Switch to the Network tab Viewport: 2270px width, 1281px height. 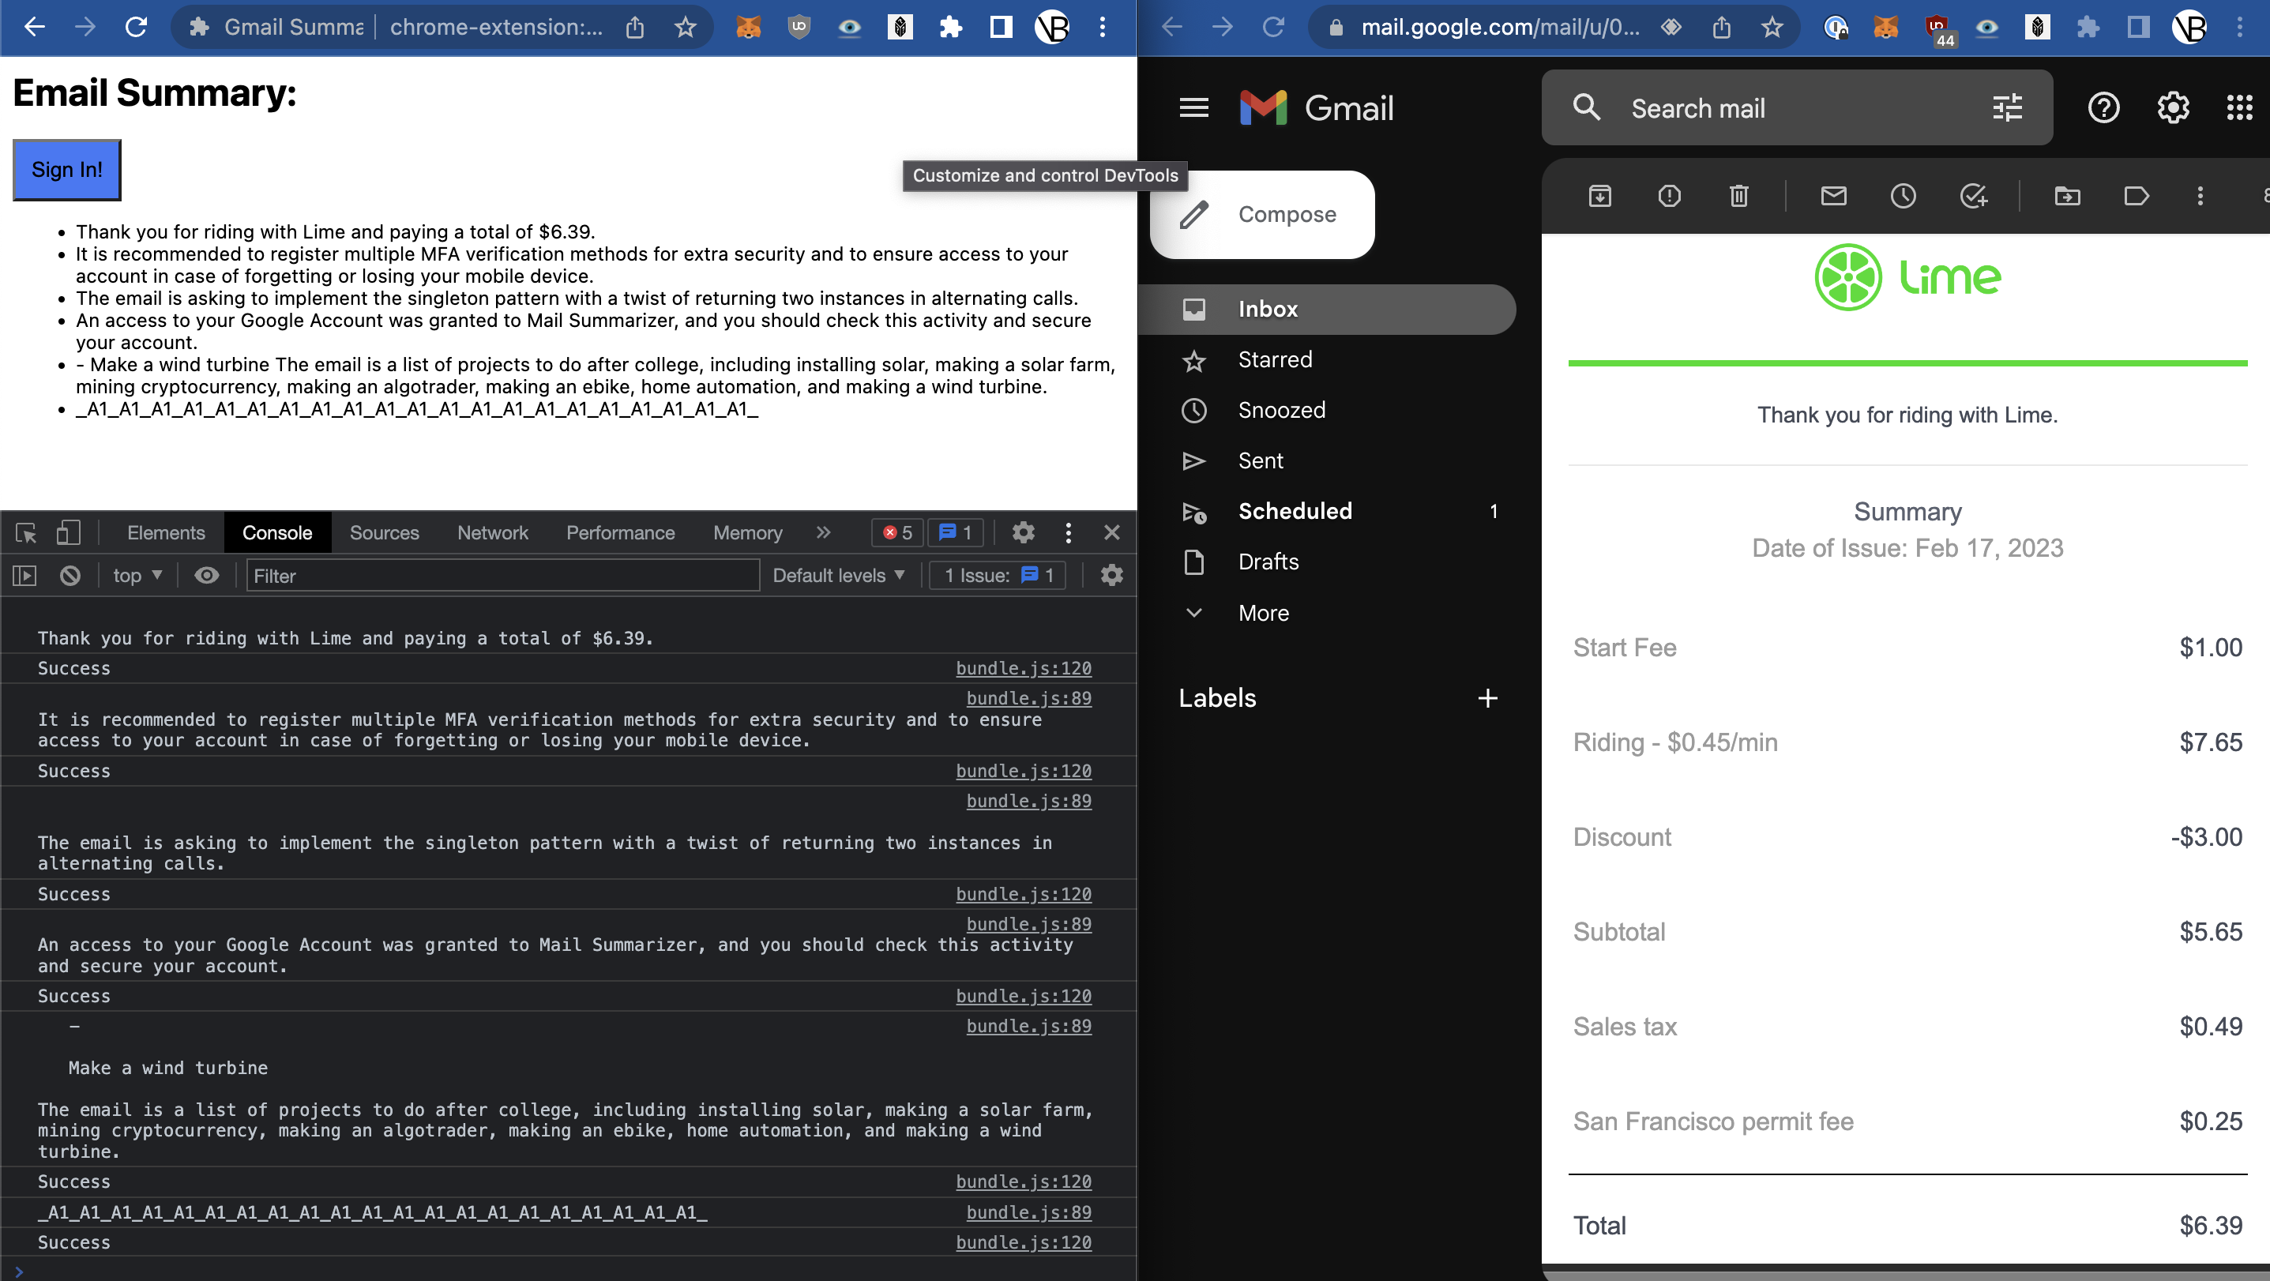(492, 532)
